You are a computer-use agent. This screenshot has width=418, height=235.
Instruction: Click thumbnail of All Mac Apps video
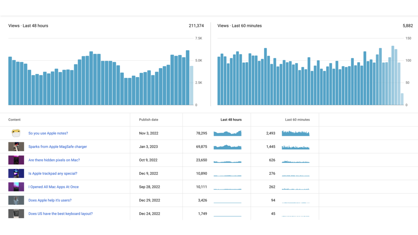tap(16, 187)
